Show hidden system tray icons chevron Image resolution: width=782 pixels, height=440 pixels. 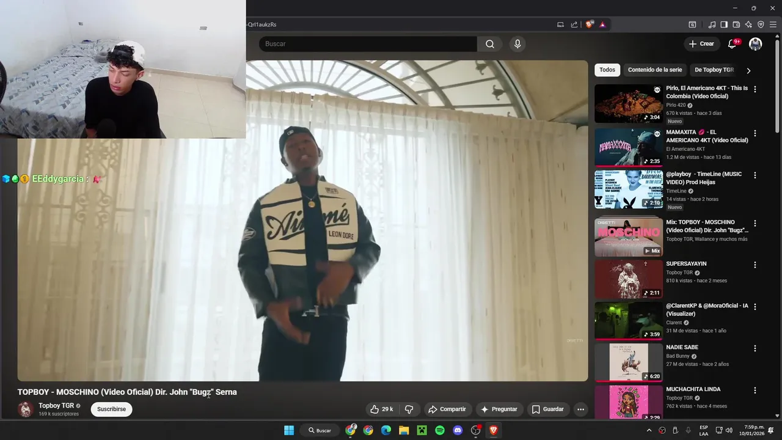649,430
